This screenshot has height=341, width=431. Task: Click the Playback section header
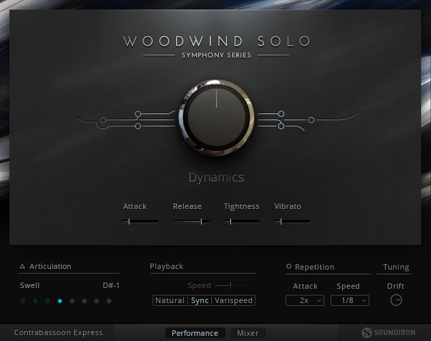(x=167, y=266)
